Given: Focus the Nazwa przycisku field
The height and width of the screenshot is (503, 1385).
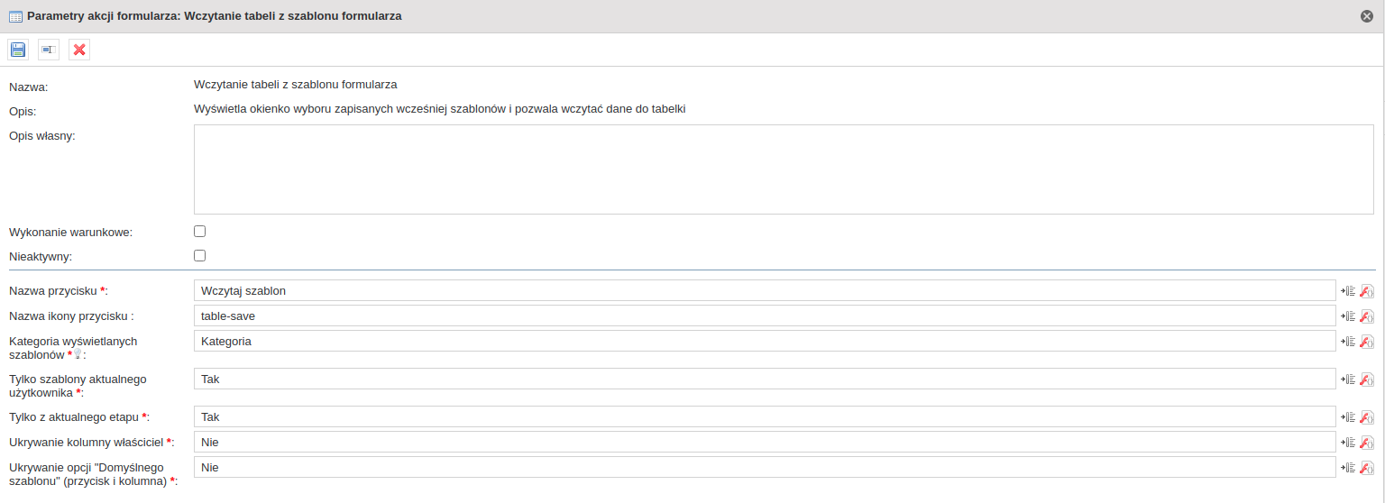Looking at the screenshot, I should (764, 290).
